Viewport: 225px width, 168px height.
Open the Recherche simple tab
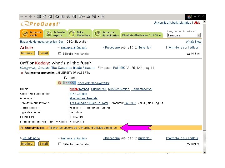coord(32,34)
